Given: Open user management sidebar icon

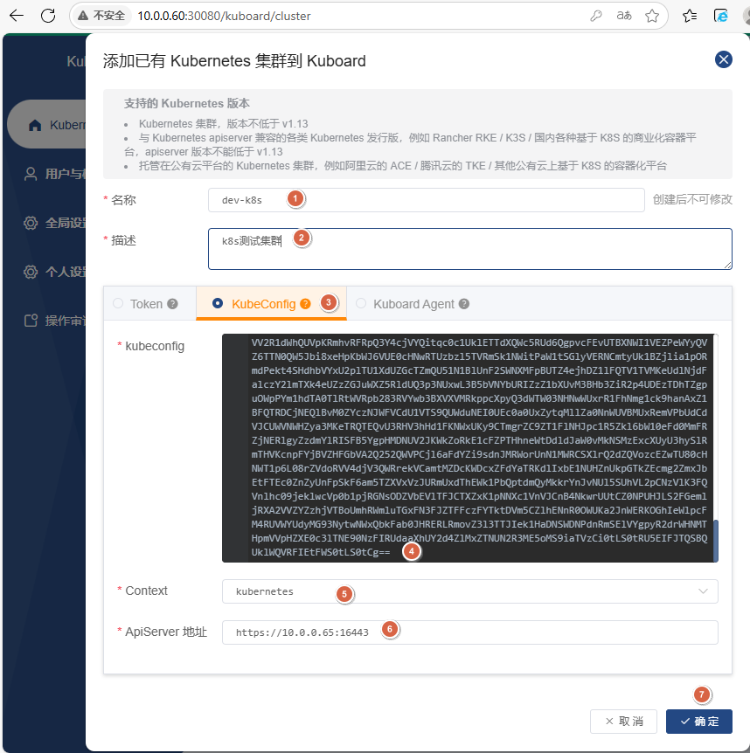Looking at the screenshot, I should pyautogui.click(x=31, y=174).
